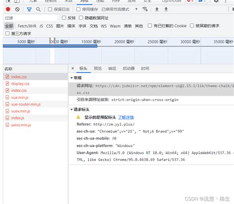Screen dimensions: 234x204
Task: Filter requests by WS
Action: pos(104,26)
